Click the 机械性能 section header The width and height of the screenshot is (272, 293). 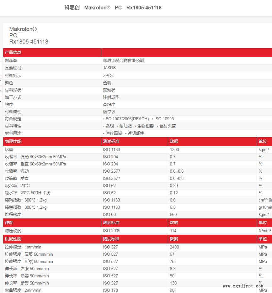point(13,239)
